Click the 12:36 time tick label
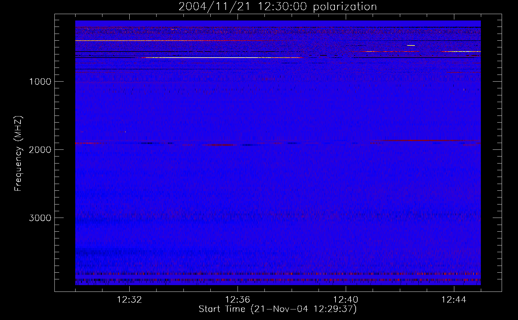Viewport: 518px width, 320px height. coord(238,300)
